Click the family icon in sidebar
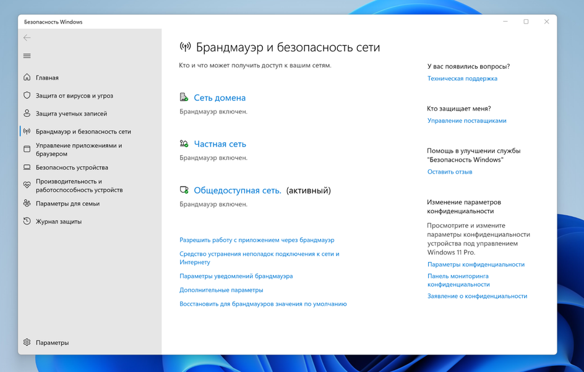 click(27, 203)
